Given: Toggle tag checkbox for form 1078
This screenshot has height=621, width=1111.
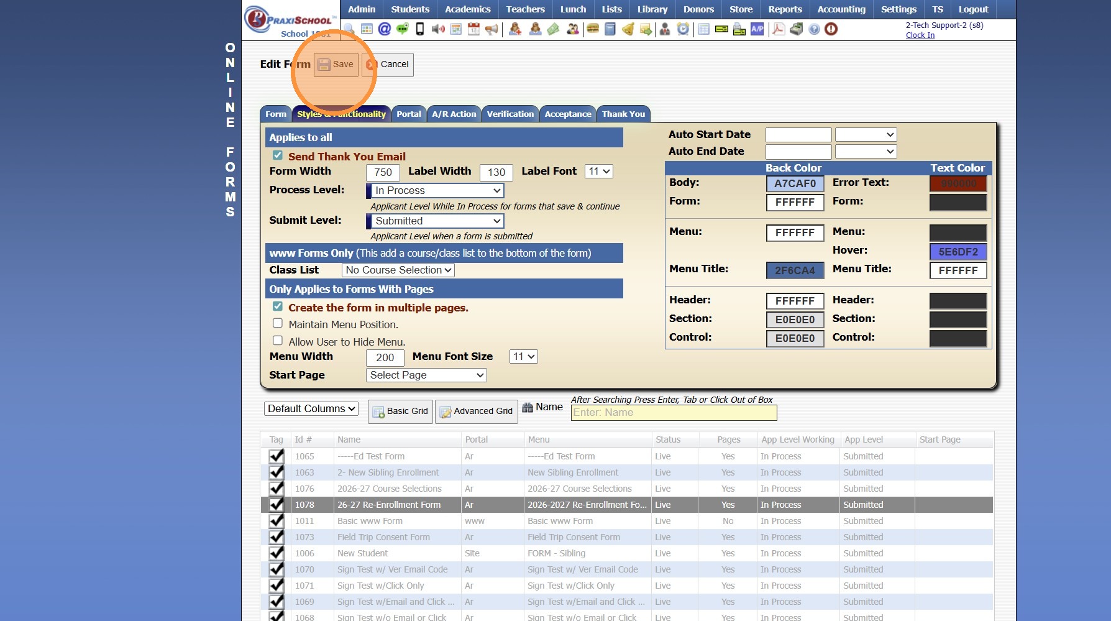Looking at the screenshot, I should [x=277, y=505].
